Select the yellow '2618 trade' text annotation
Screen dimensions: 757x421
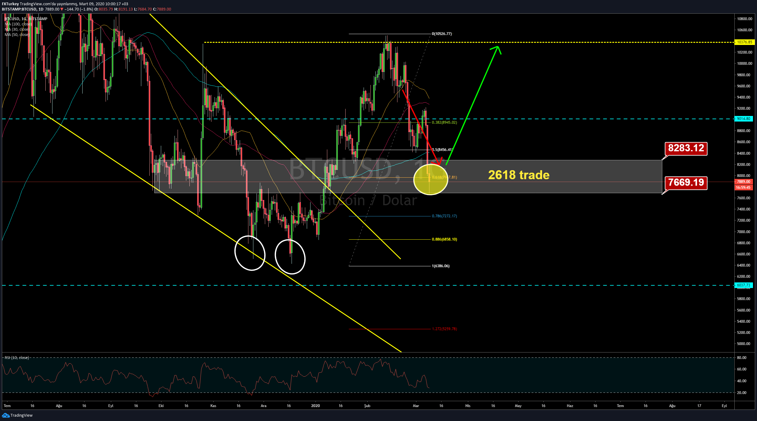519,175
